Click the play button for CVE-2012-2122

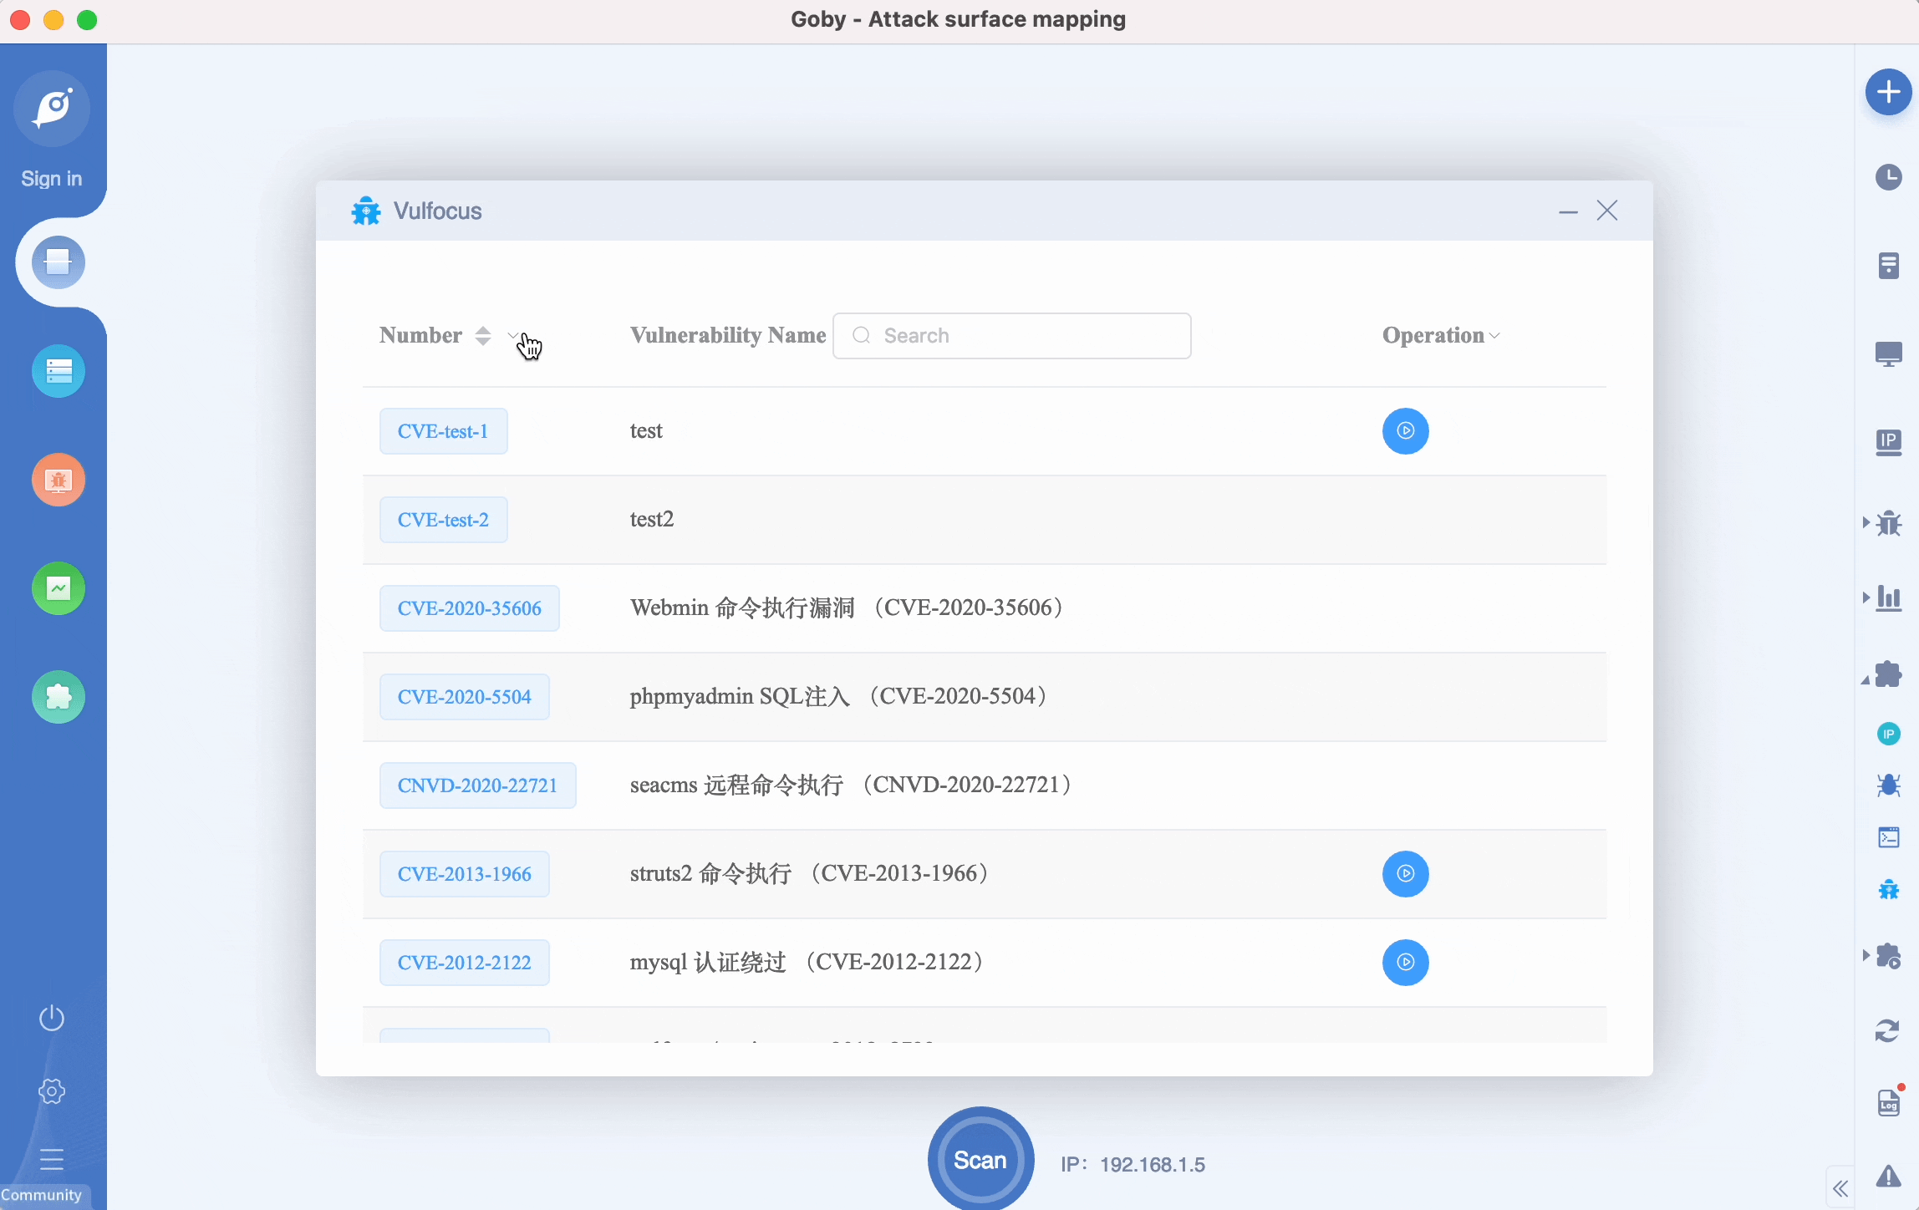tap(1405, 963)
